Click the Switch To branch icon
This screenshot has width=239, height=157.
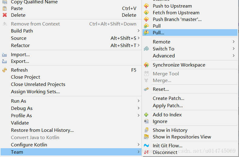pyautogui.click(x=146, y=49)
